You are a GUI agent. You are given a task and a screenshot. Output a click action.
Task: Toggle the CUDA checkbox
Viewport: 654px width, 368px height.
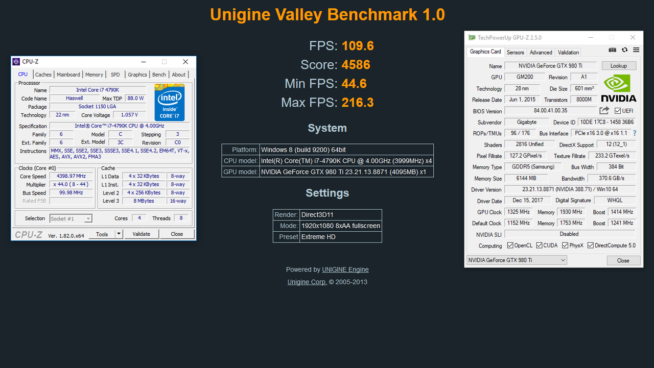tap(540, 246)
